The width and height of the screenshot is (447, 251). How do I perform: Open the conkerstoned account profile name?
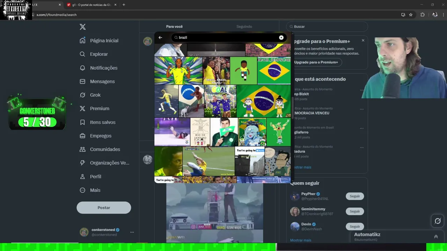(x=103, y=230)
